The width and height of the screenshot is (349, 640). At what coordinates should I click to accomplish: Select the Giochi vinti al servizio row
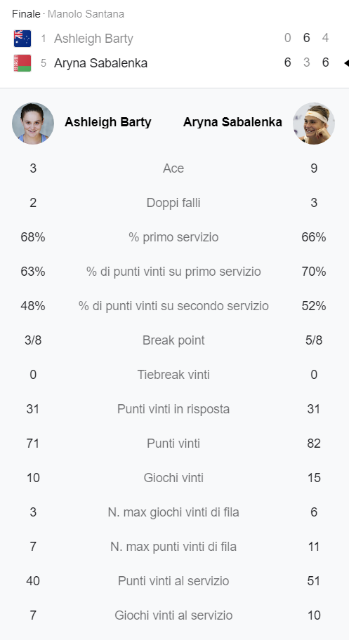[173, 615]
